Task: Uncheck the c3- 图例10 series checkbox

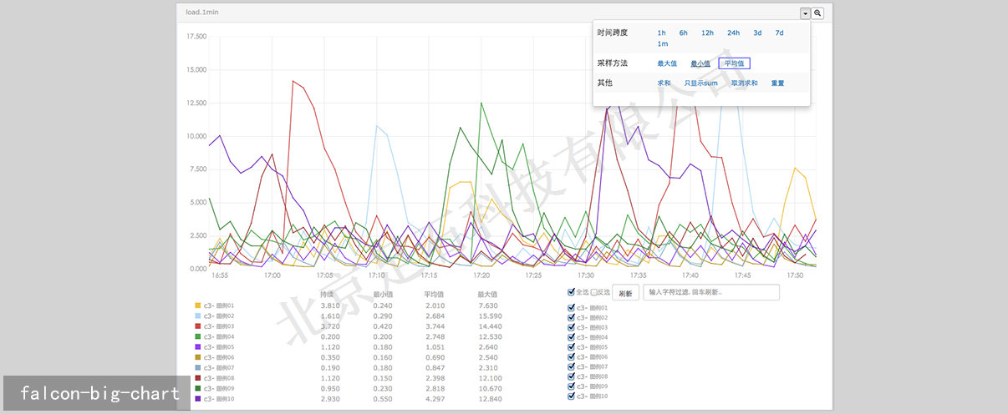Action: pos(572,396)
